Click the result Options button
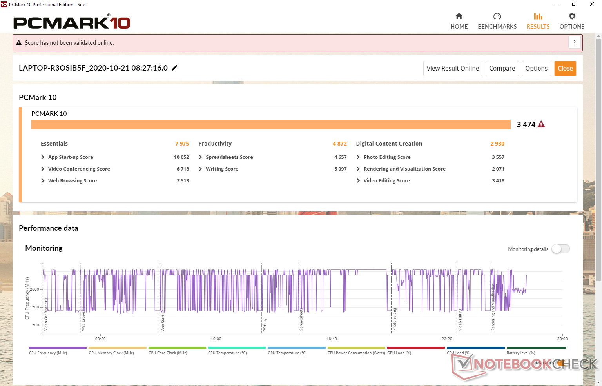 pyautogui.click(x=536, y=68)
